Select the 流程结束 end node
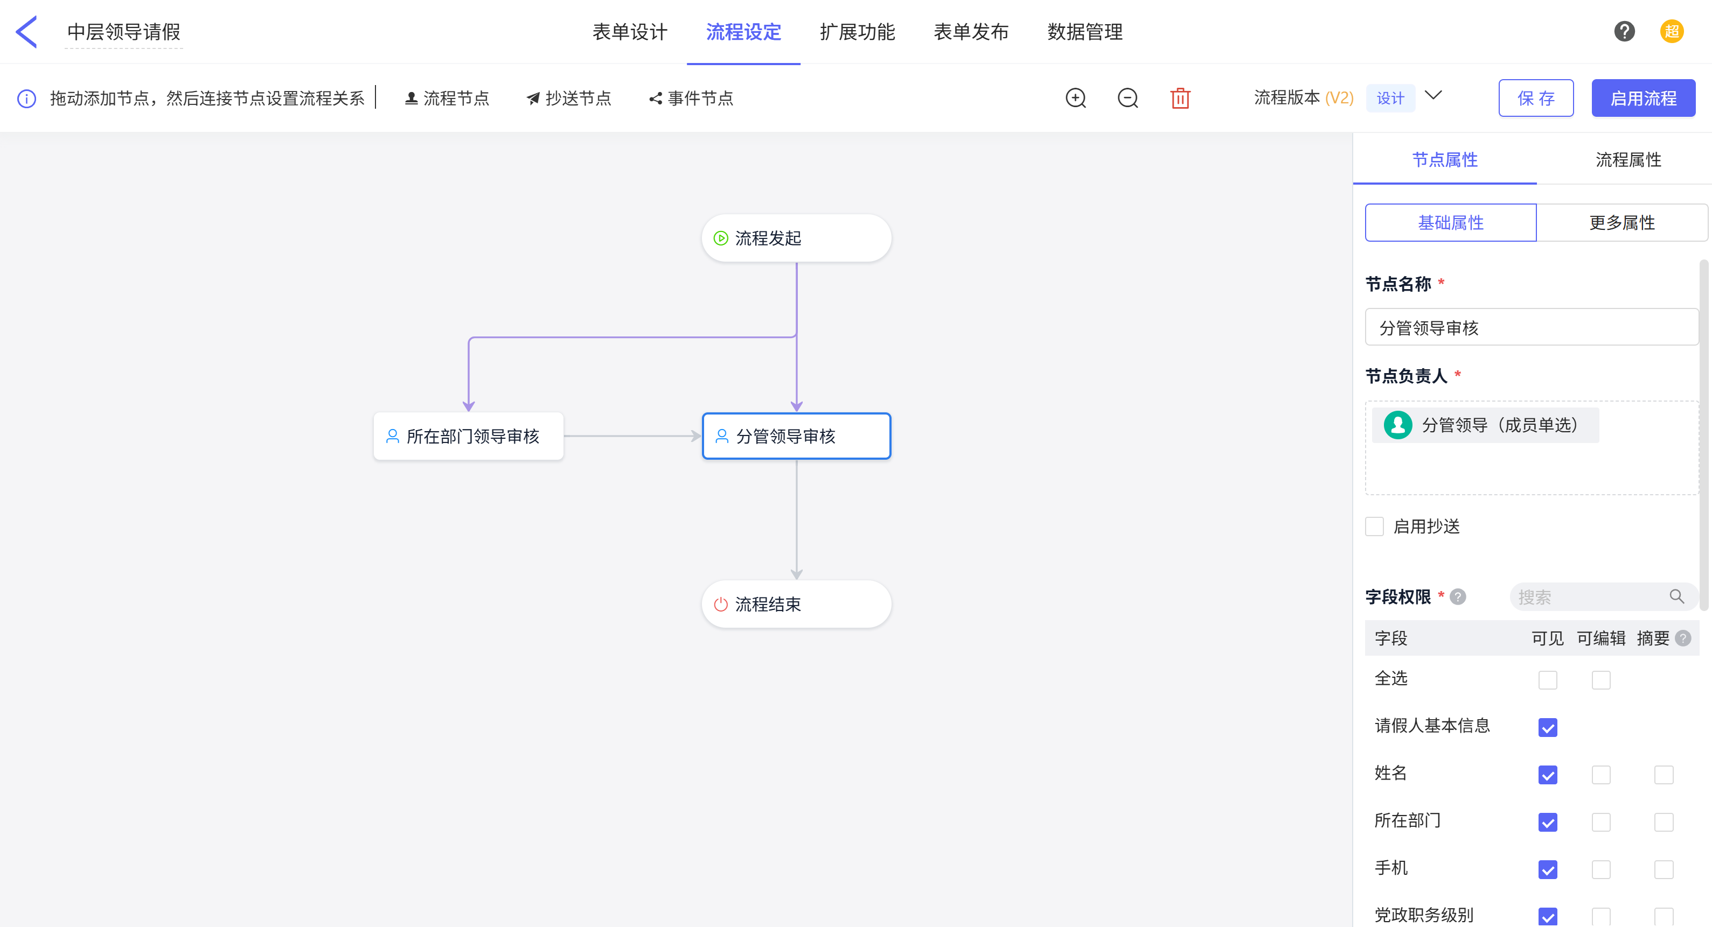The image size is (1712, 927). (x=796, y=605)
